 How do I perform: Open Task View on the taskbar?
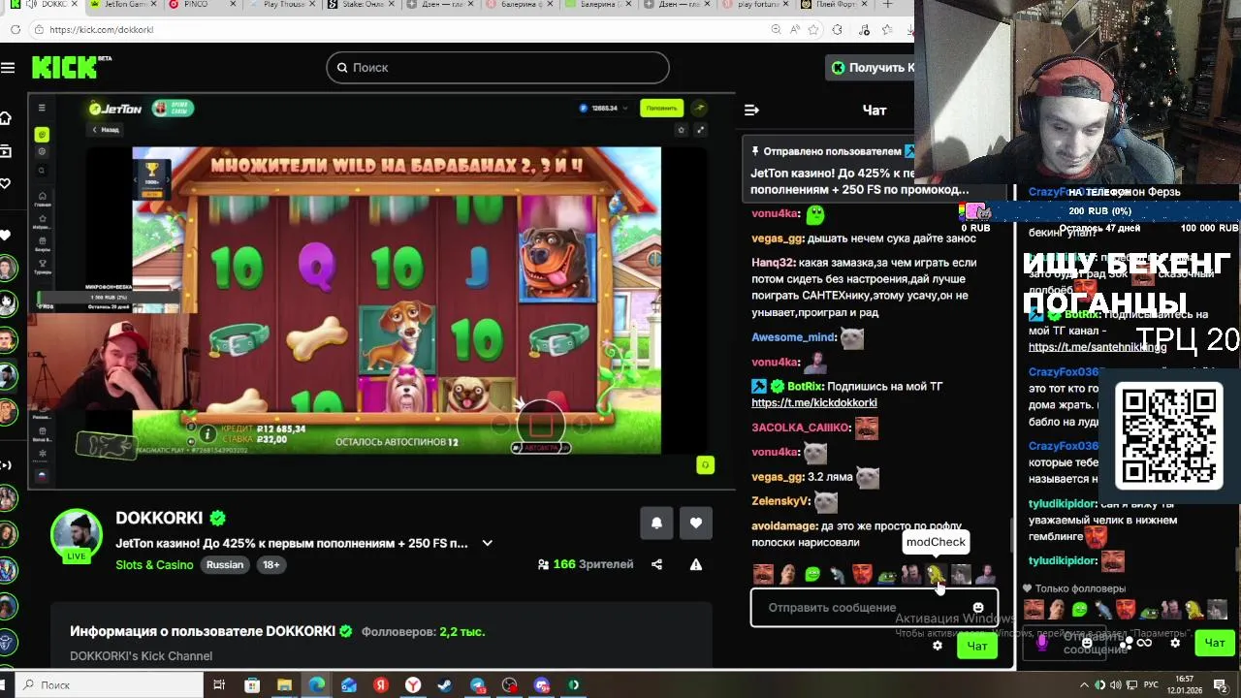click(x=219, y=685)
